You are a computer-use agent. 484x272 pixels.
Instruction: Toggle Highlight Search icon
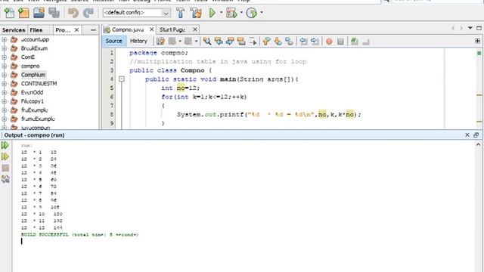coord(241,42)
